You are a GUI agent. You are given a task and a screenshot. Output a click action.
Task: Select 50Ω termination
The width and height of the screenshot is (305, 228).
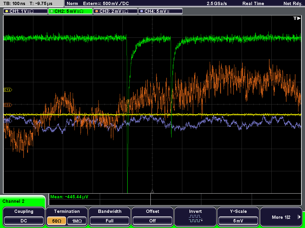tap(57, 221)
